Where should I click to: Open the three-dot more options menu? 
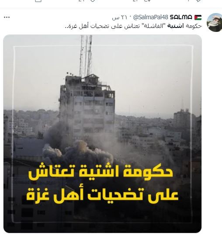[x=7, y=17]
